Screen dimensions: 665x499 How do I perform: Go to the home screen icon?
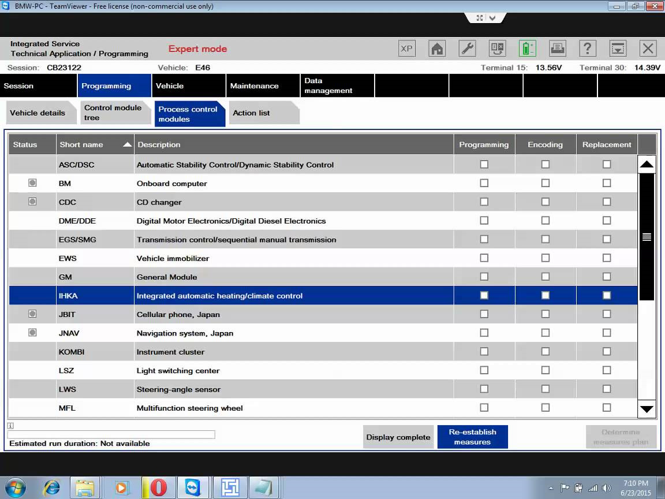437,49
